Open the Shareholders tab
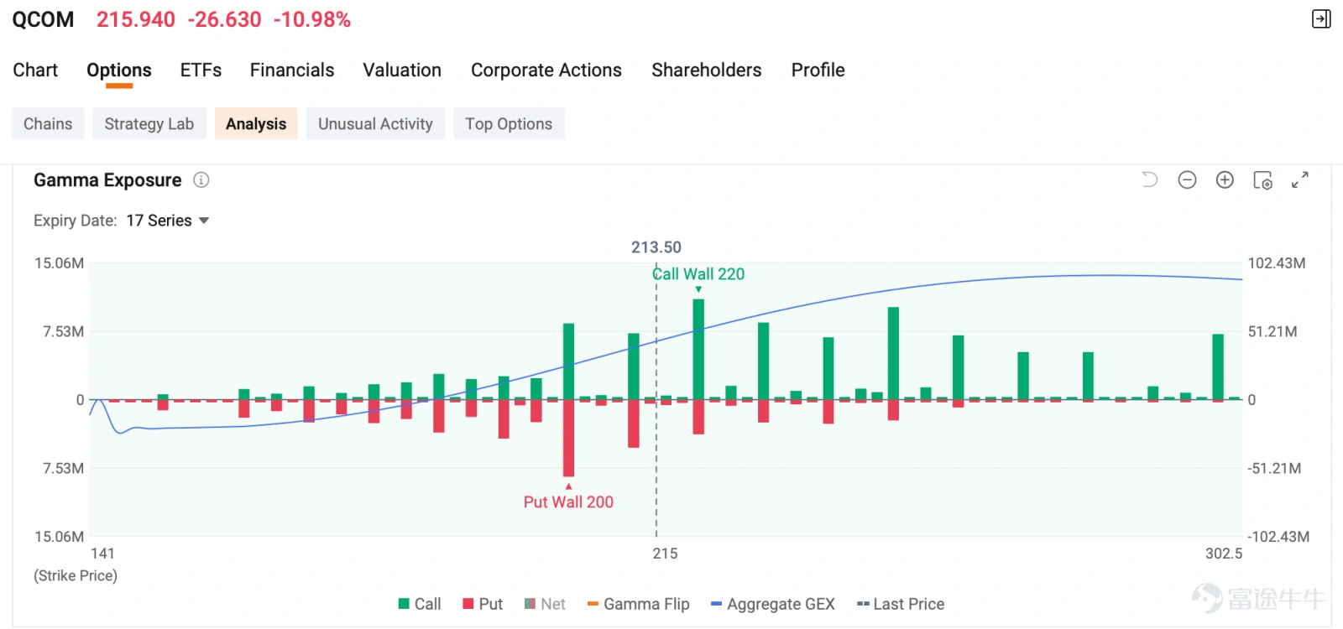 (x=707, y=70)
